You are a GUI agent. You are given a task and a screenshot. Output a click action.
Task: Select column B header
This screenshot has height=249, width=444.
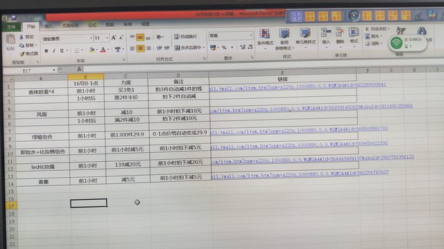pyautogui.click(x=85, y=77)
